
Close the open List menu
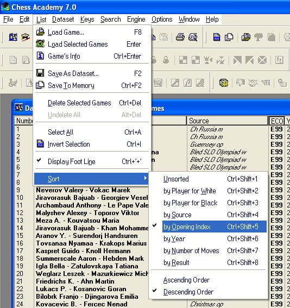click(41, 19)
